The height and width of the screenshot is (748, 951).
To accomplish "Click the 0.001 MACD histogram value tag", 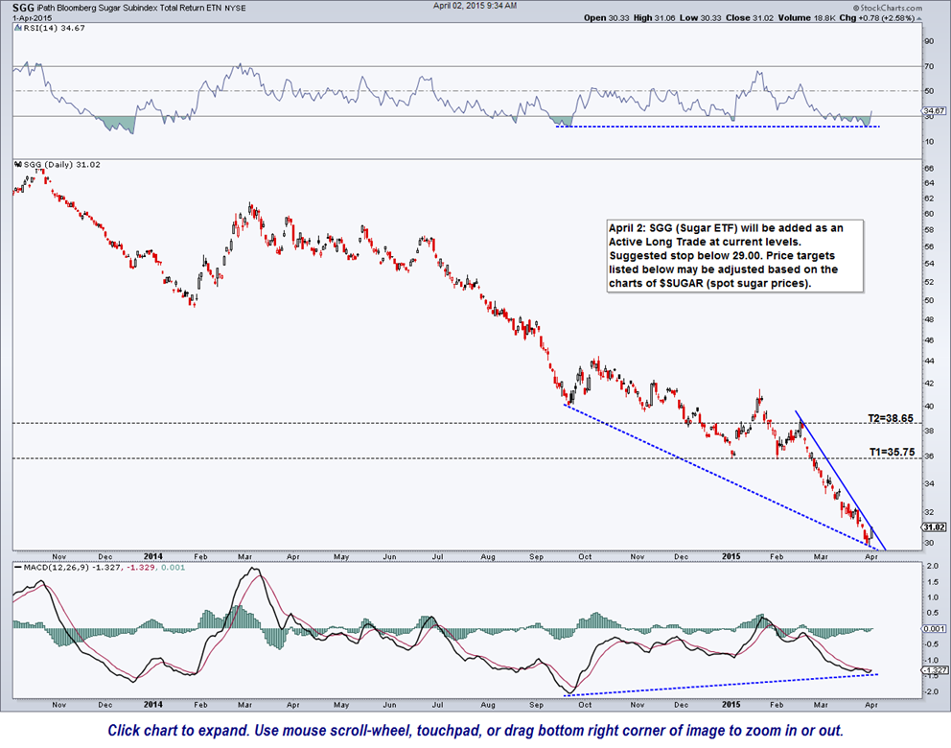I will click(x=934, y=628).
